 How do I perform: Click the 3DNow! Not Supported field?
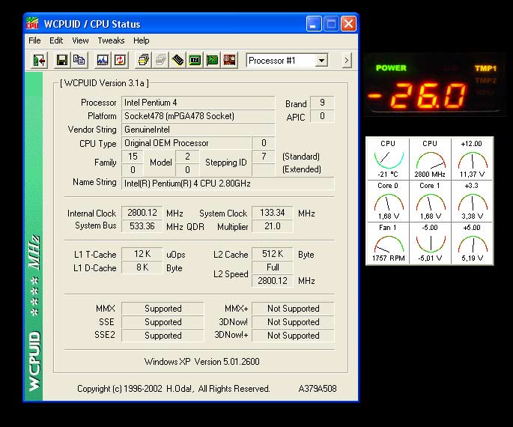click(x=293, y=322)
